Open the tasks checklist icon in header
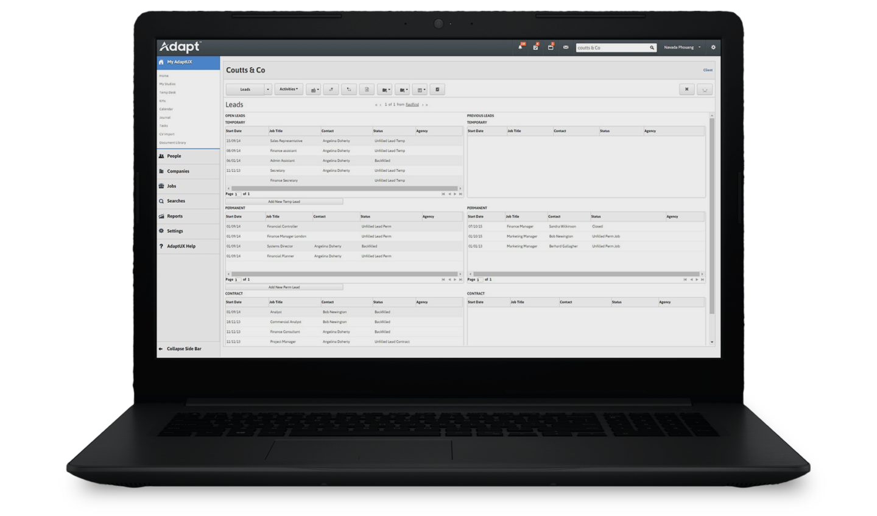This screenshot has width=877, height=516. click(x=535, y=47)
